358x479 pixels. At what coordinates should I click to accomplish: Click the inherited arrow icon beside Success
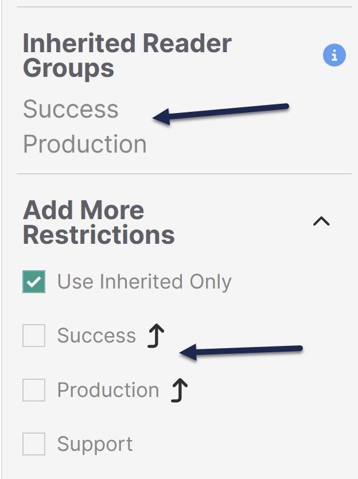pos(156,336)
